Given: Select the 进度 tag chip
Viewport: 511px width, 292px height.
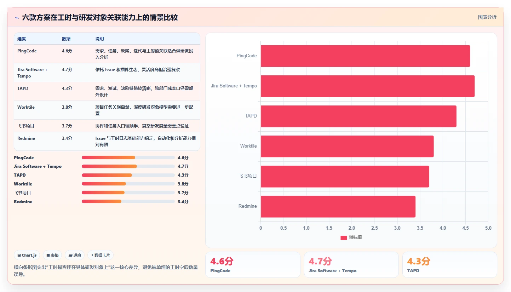Looking at the screenshot, I should (75, 255).
